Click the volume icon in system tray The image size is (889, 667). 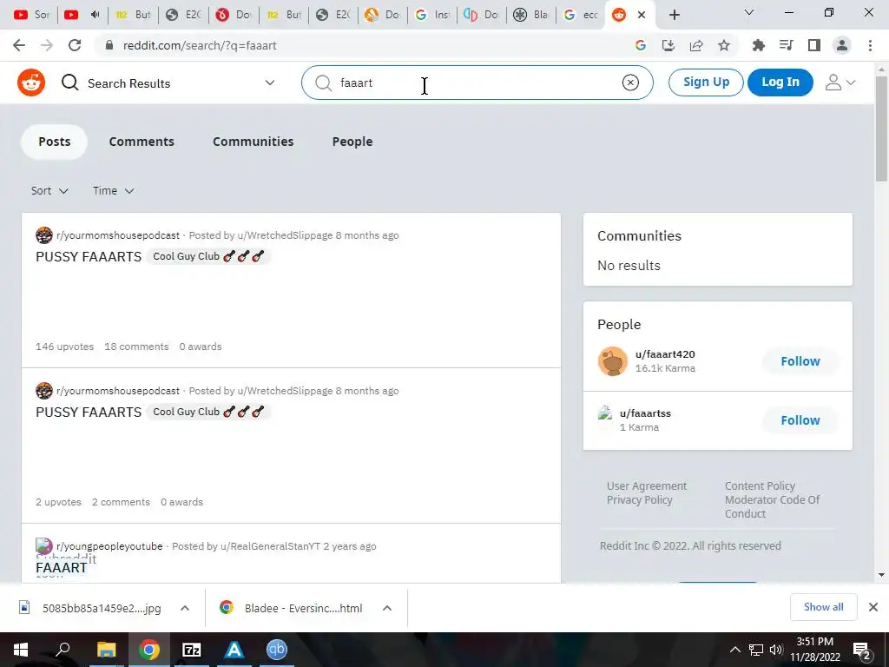[775, 650]
